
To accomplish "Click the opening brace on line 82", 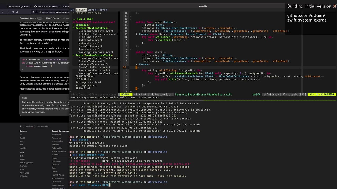I will [136, 67].
